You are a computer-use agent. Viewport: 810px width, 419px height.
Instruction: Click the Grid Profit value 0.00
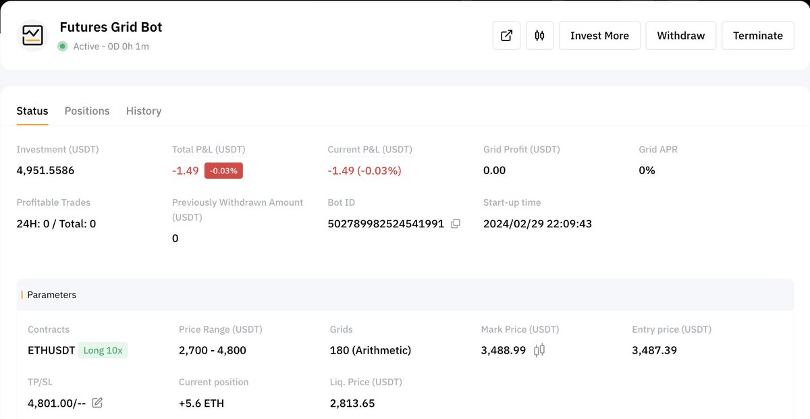point(494,170)
